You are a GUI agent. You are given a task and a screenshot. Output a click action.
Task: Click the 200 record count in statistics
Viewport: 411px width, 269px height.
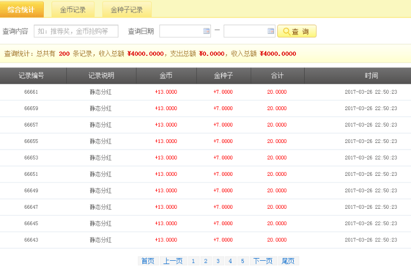(x=64, y=54)
